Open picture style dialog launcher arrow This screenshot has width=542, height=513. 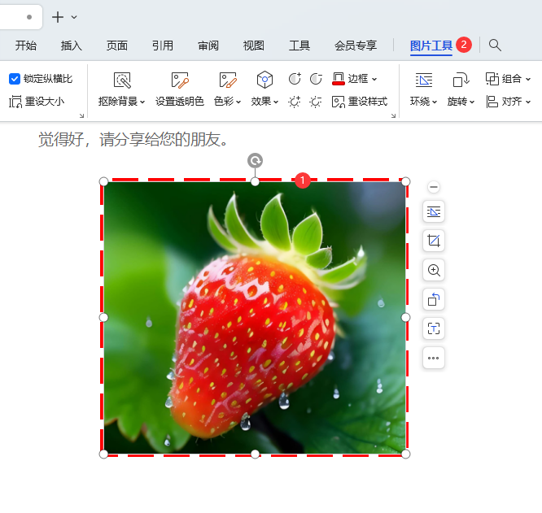(393, 115)
